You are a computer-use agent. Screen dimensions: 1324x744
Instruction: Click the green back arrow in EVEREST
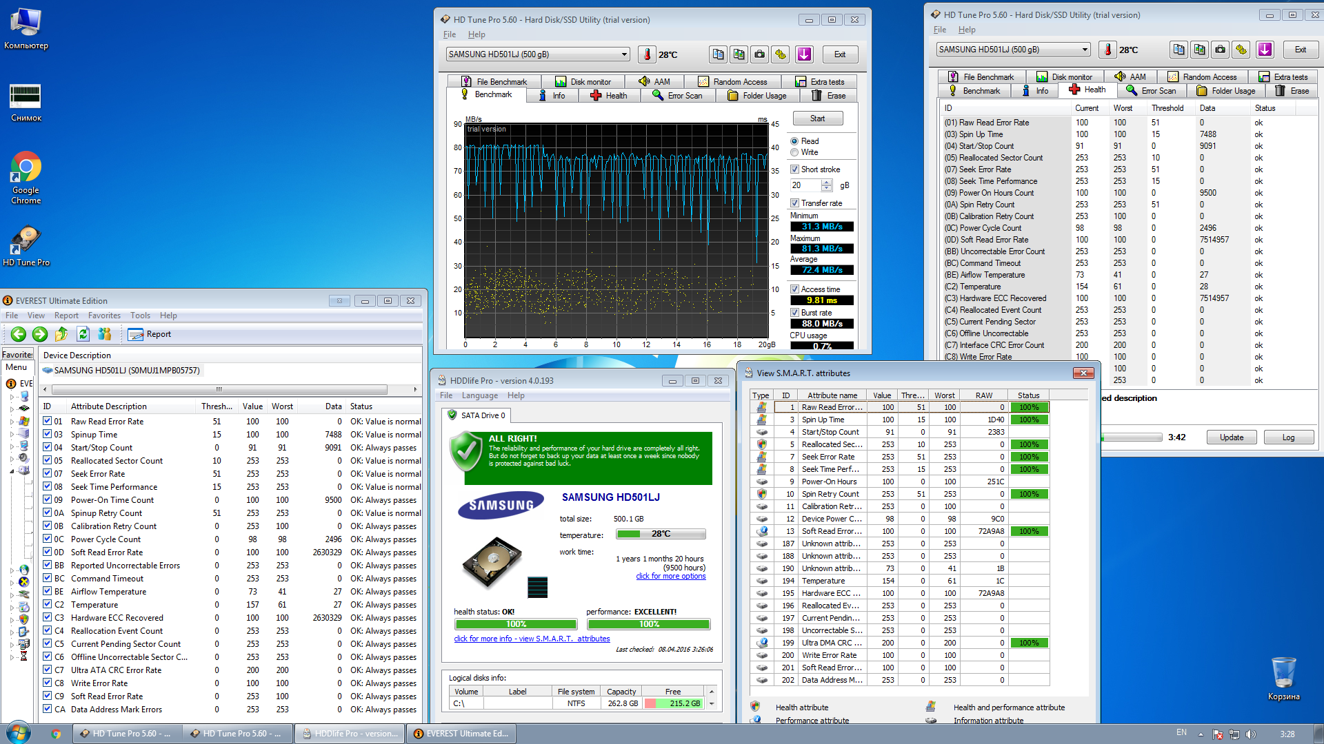pyautogui.click(x=19, y=334)
